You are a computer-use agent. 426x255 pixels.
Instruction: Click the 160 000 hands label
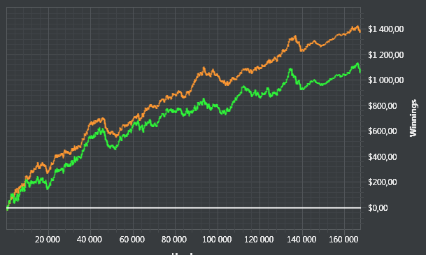coord(343,240)
